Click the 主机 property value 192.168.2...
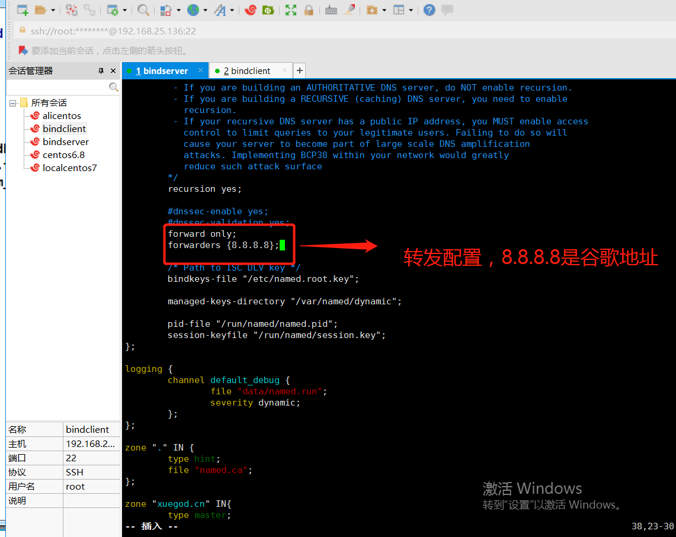This screenshot has height=537, width=676. pyautogui.click(x=90, y=443)
